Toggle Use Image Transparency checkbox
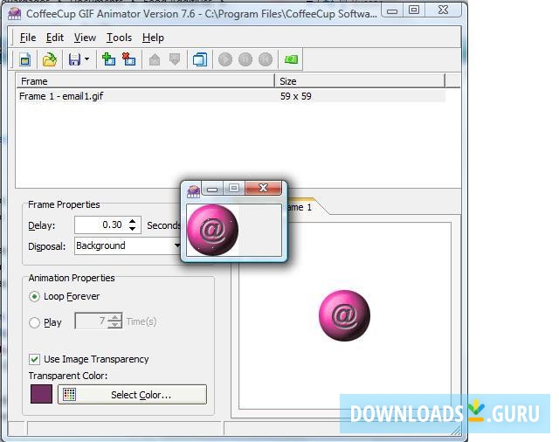This screenshot has height=442, width=559. click(35, 359)
